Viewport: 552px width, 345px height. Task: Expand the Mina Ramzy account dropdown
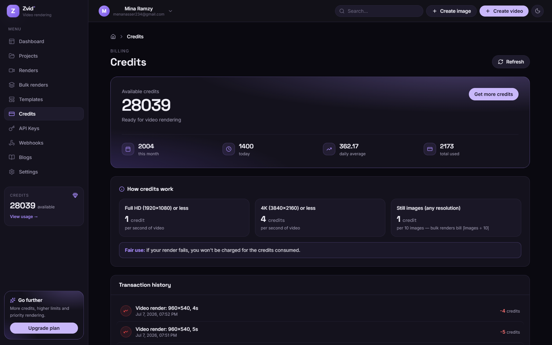point(170,11)
